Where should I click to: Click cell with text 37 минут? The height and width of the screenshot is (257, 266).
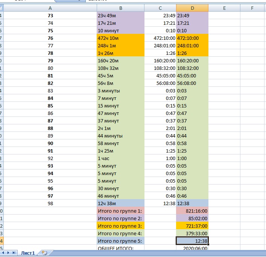pos(121,121)
